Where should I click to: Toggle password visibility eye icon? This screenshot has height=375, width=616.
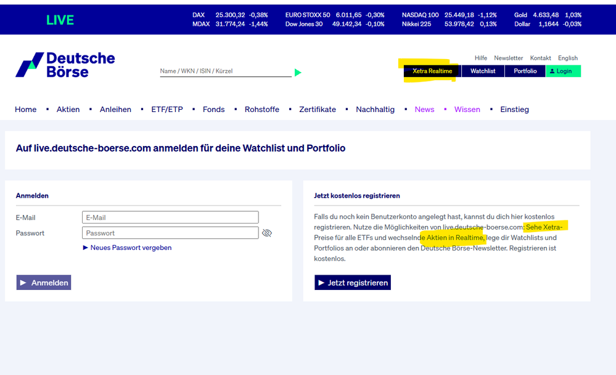[267, 233]
